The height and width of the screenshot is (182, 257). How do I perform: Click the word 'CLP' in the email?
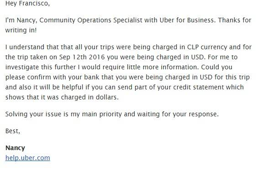click(x=193, y=47)
